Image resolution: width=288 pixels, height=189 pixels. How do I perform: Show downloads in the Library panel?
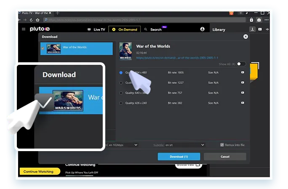(x=252, y=29)
